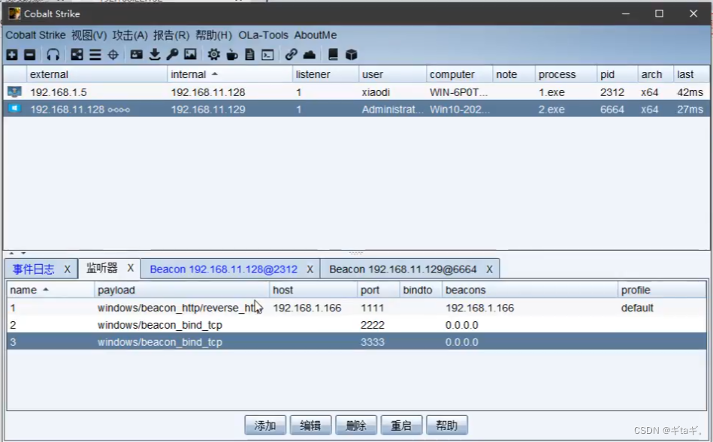The image size is (713, 442).
Task: Click the gear executable generator icon
Action: click(213, 55)
